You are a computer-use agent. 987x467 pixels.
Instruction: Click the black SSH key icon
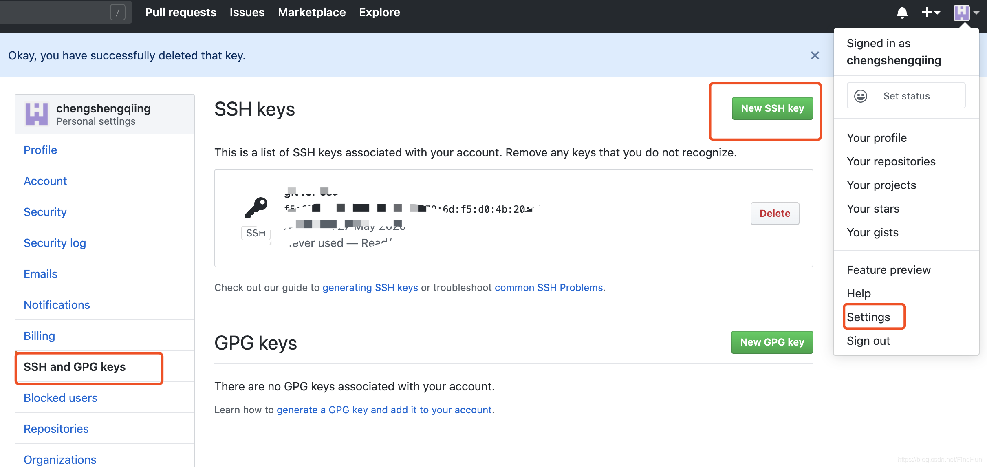[x=256, y=207]
